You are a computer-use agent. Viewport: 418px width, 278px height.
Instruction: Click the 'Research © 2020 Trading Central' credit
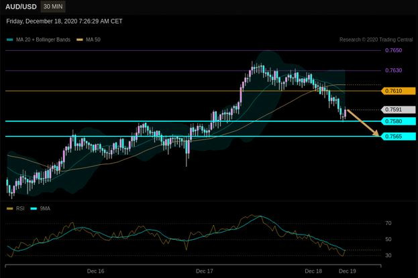coord(376,40)
